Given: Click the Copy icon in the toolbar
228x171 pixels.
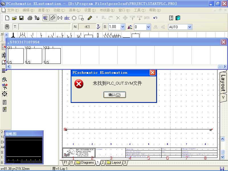Looking at the screenshot, I should (104, 18).
